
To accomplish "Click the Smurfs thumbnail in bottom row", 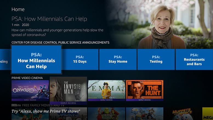I will (x=144, y=114).
